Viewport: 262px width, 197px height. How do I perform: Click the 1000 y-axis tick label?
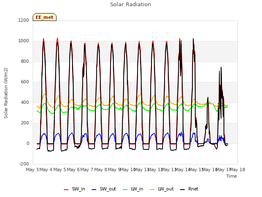24,41
